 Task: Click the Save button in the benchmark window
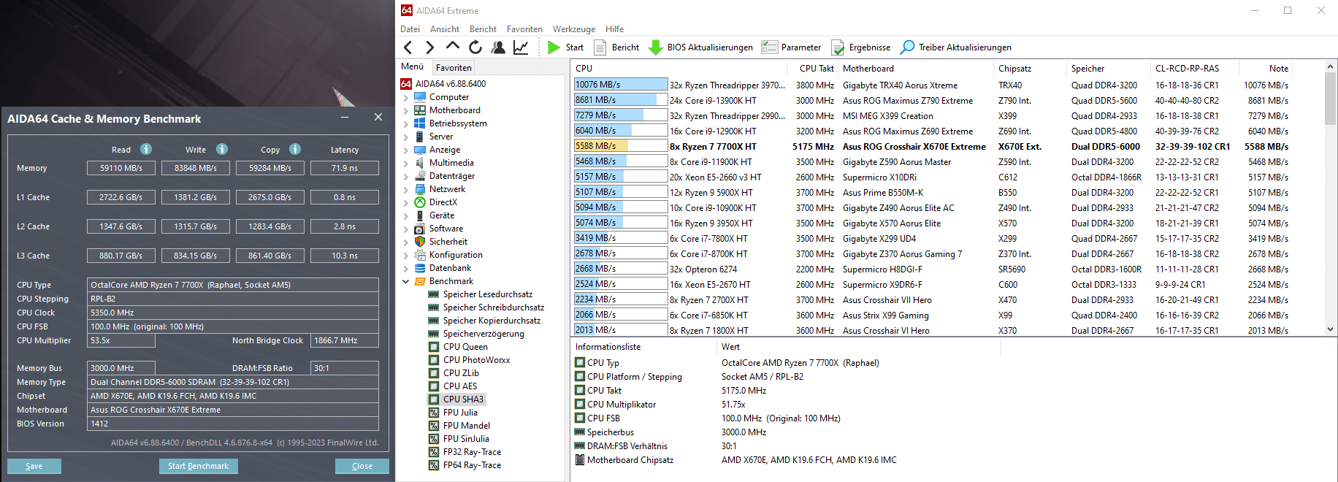click(x=34, y=466)
